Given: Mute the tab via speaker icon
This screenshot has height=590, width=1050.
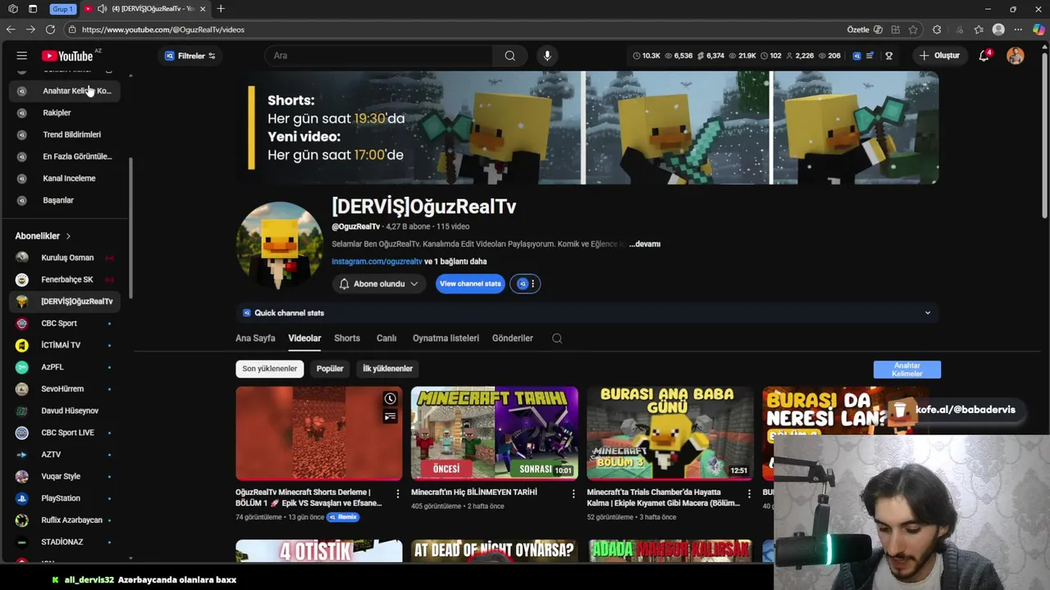Looking at the screenshot, I should coord(102,9).
